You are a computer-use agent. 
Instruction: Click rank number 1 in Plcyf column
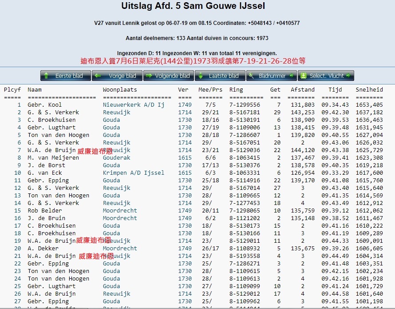(19, 105)
